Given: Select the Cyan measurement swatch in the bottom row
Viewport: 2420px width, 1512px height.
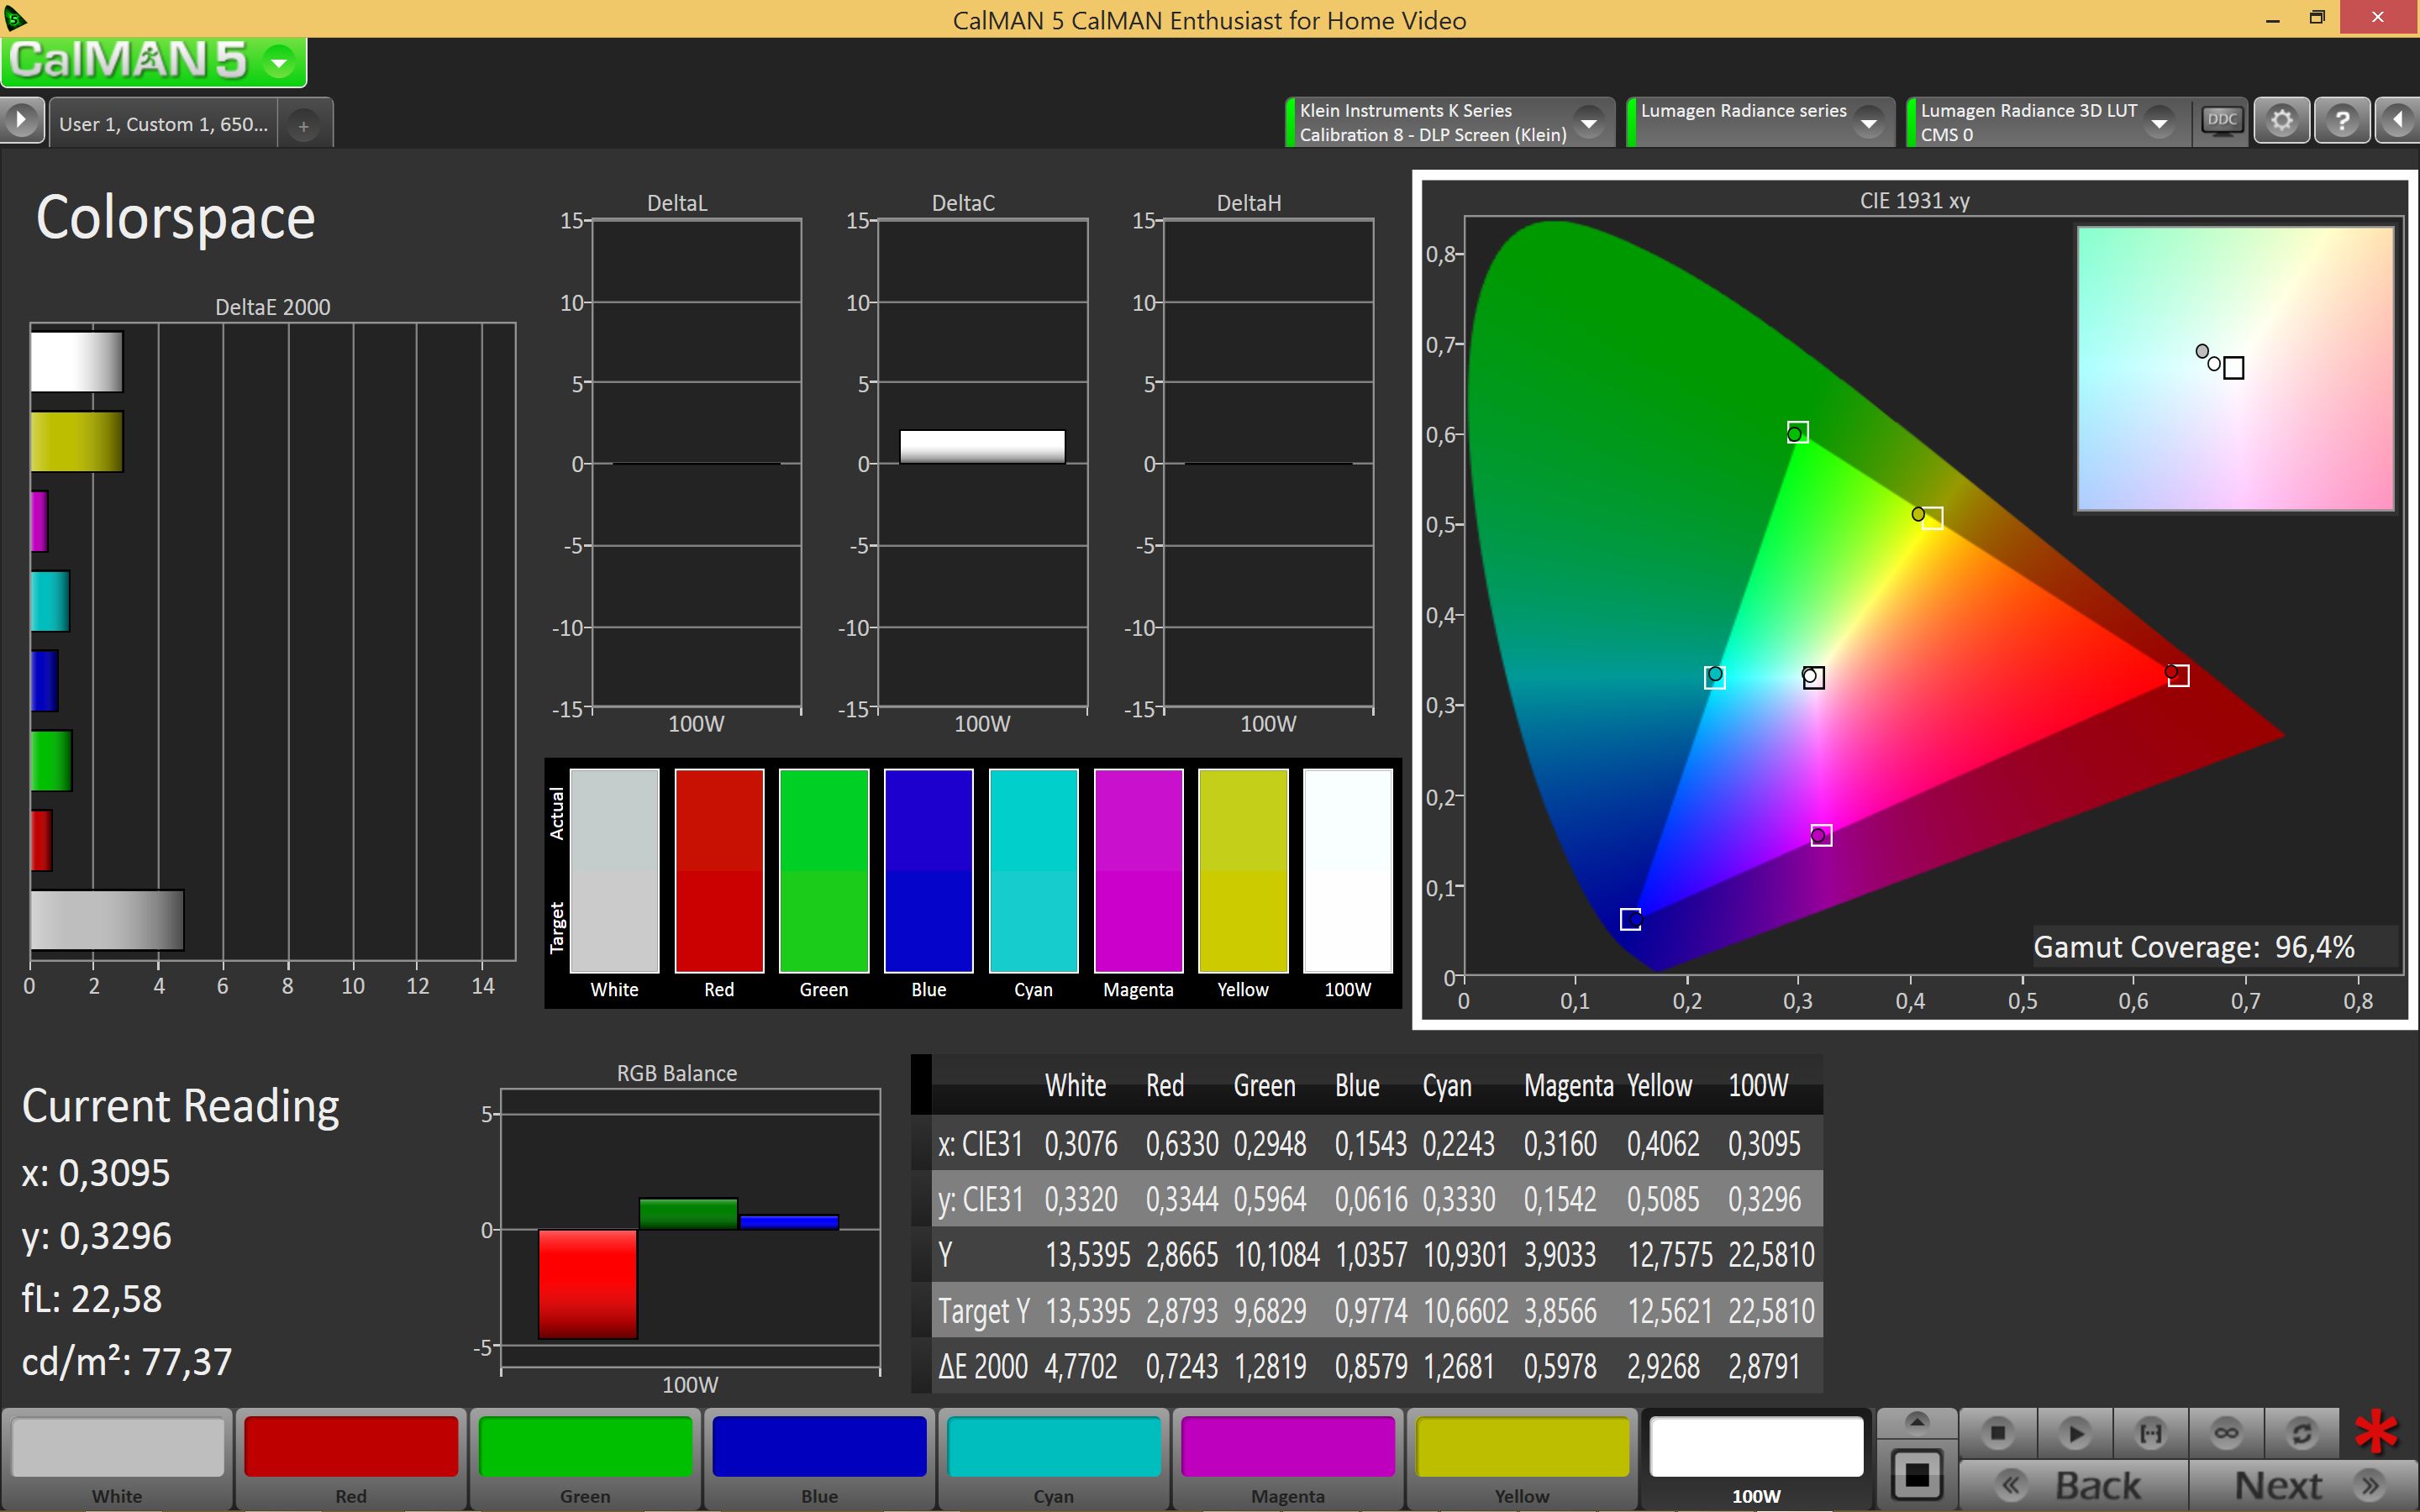Looking at the screenshot, I should [x=1053, y=1459].
